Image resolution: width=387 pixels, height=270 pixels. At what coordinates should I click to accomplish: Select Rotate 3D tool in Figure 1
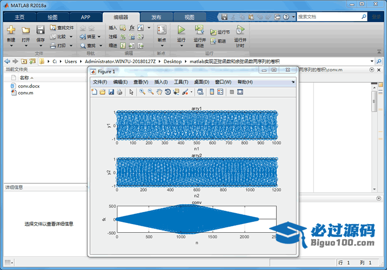coord(168,92)
